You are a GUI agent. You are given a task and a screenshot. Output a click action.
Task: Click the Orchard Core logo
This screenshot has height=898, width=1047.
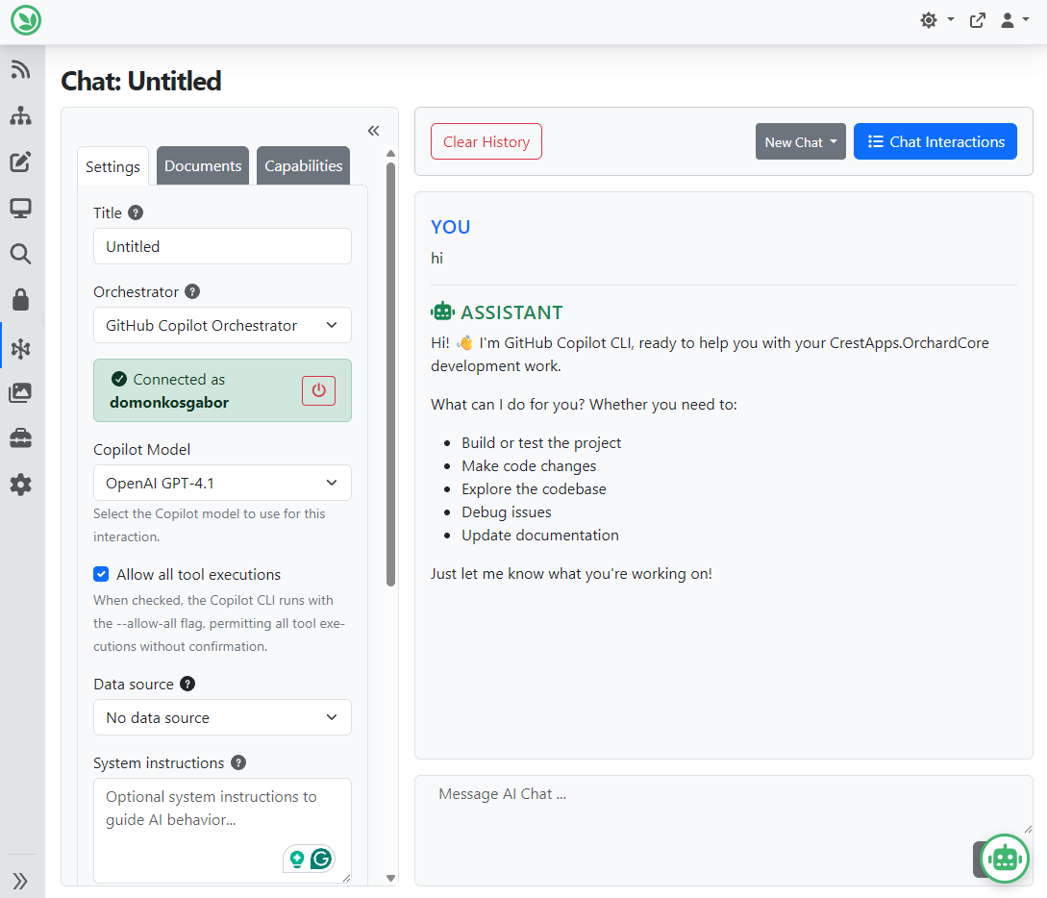(x=26, y=20)
